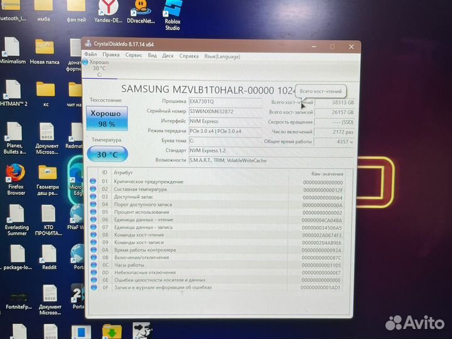
Task: Open the Сервис menu
Action: (134, 55)
